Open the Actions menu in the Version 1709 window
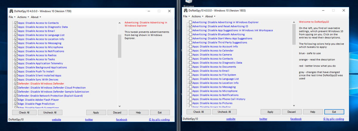The width and height of the screenshot is (358, 131). click(23, 17)
